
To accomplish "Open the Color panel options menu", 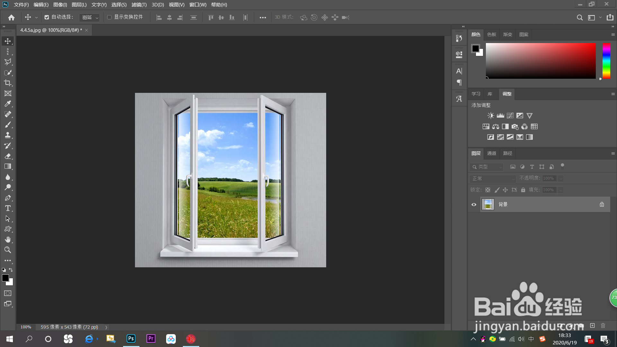I will click(x=613, y=35).
